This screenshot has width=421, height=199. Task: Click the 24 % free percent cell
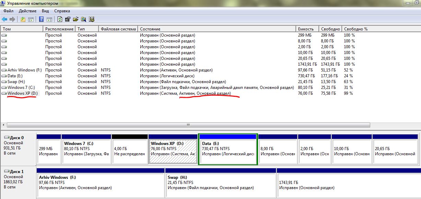coord(348,76)
